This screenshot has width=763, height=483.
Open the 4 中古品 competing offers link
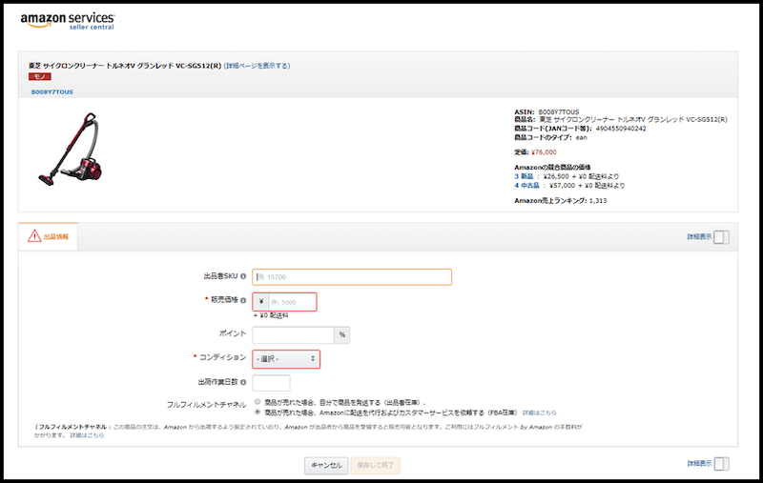coord(527,186)
